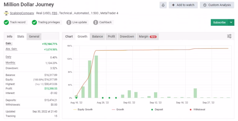Screen dimensions: 238x121
Task: Click the Cashback status badge
Action: tap(104, 22)
